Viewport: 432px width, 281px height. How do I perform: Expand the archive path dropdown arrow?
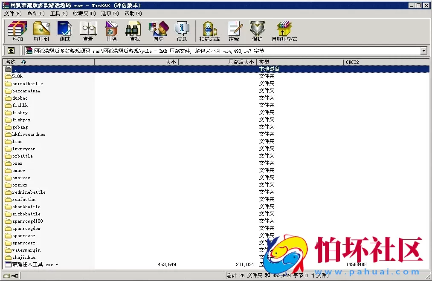point(423,51)
